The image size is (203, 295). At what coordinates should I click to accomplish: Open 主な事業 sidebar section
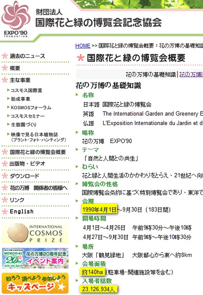point(20,80)
